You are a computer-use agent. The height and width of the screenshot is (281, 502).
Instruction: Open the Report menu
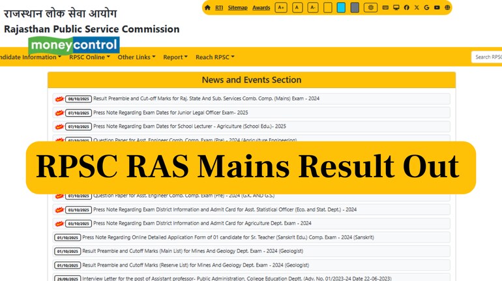(175, 57)
